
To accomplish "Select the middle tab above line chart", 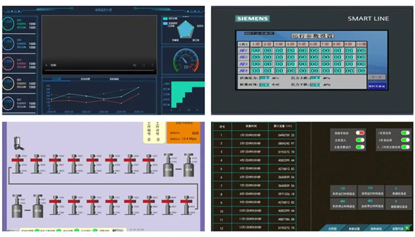I will [85, 79].
